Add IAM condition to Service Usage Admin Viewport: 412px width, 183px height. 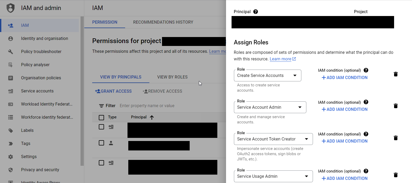click(345, 179)
